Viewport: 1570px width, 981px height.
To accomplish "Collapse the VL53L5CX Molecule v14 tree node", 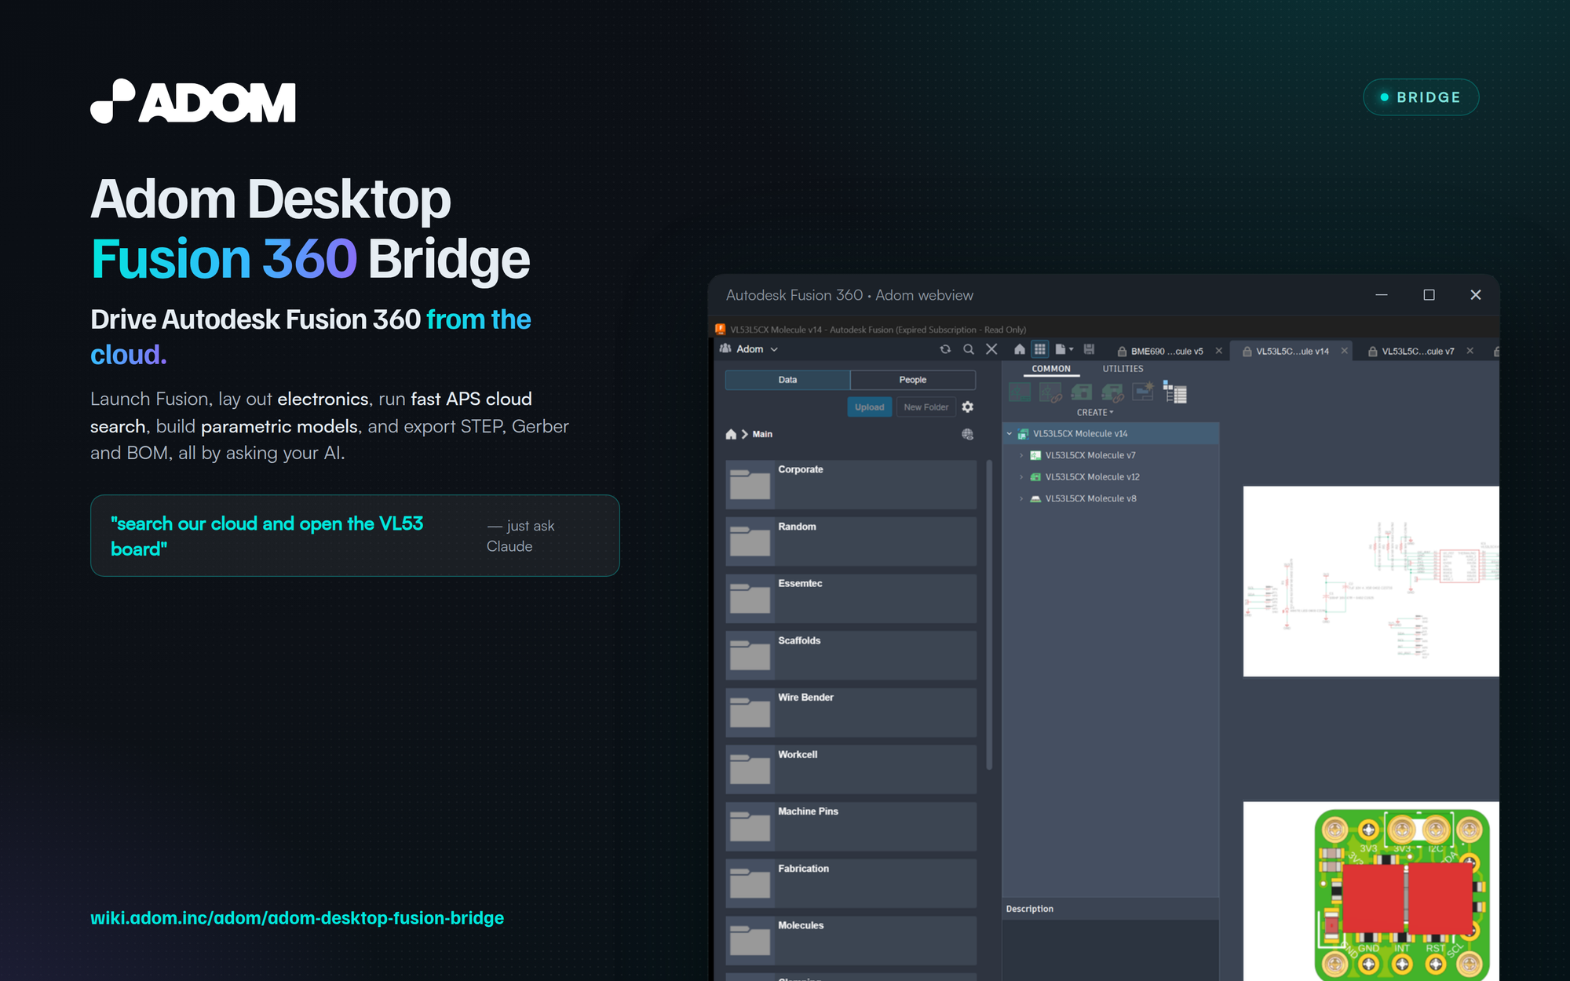I will tap(1010, 434).
